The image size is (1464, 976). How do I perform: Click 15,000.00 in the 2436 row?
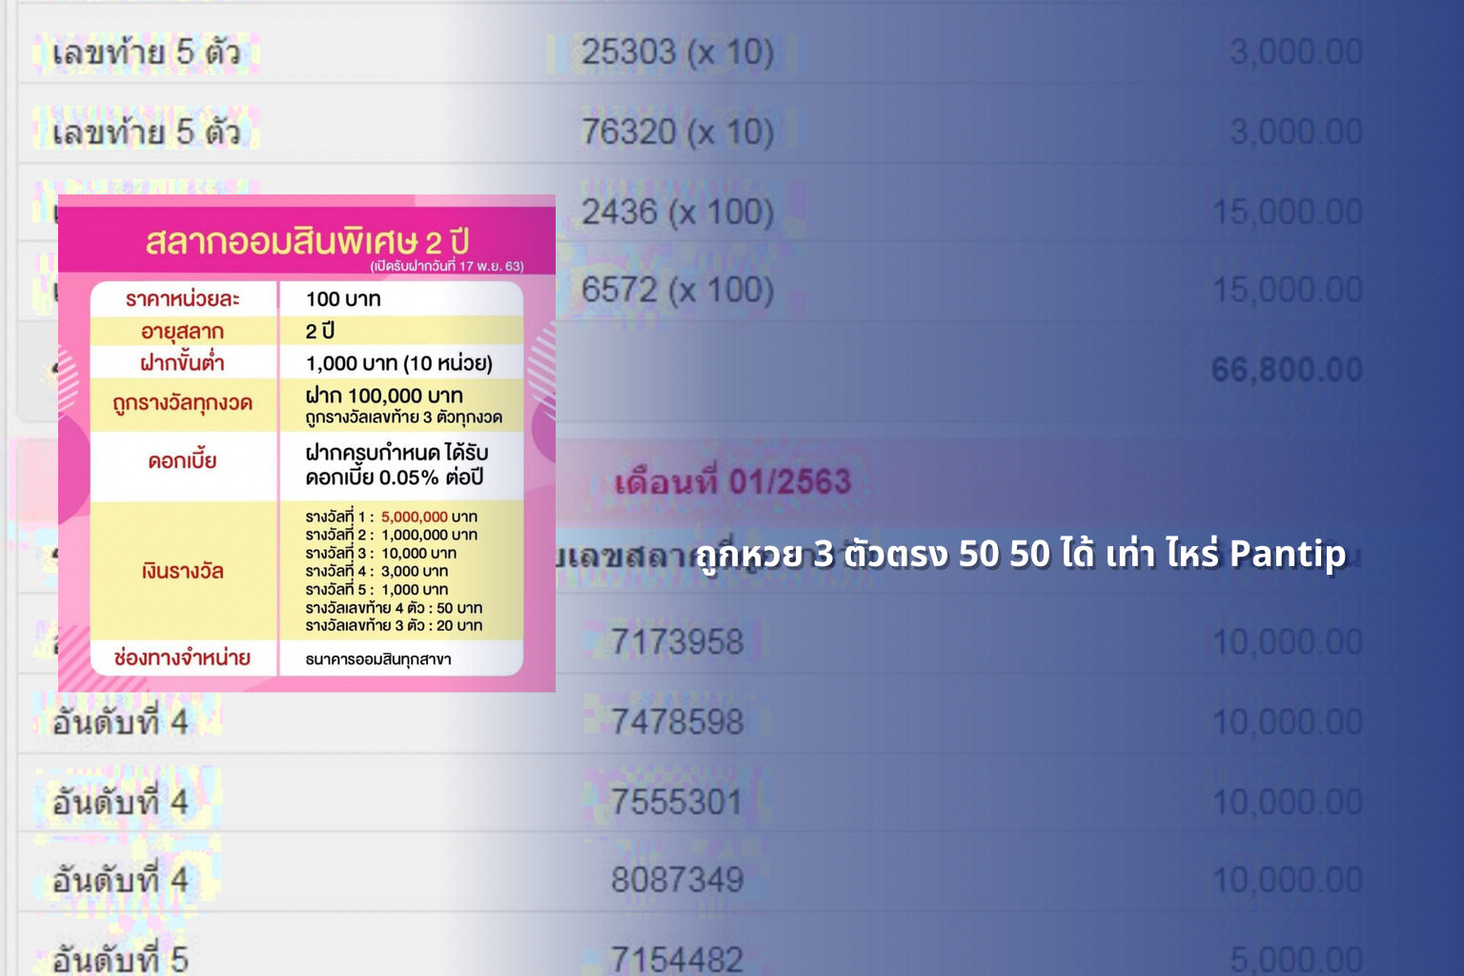(x=1288, y=212)
